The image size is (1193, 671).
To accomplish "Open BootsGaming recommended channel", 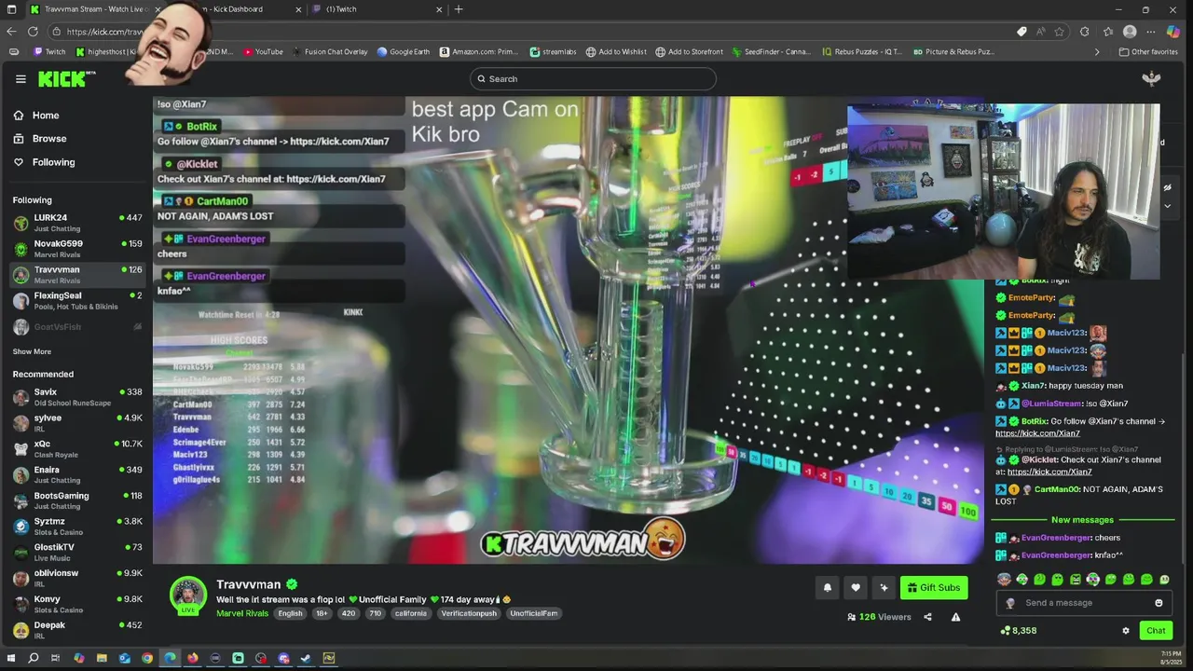I will pyautogui.click(x=77, y=500).
